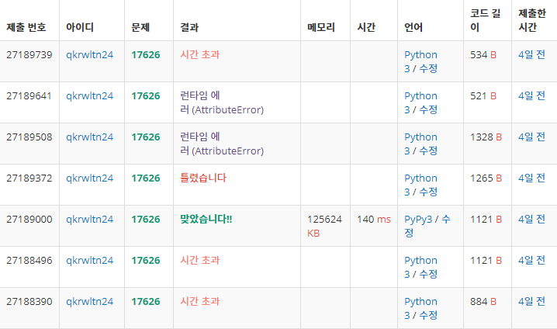Viewport: 557px width, 329px height.
Task: Open user qkrwltn24 link in submission 27189739 row
Action: pos(89,55)
